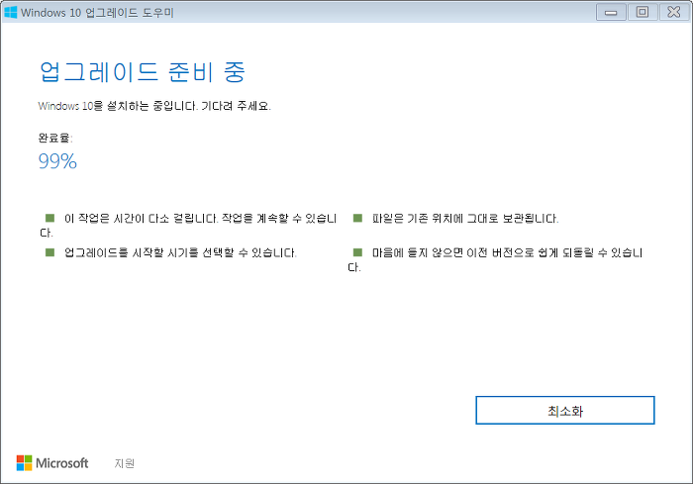Click the 업그레이드 준비 중 heading
The height and width of the screenshot is (484, 693).
142,71
